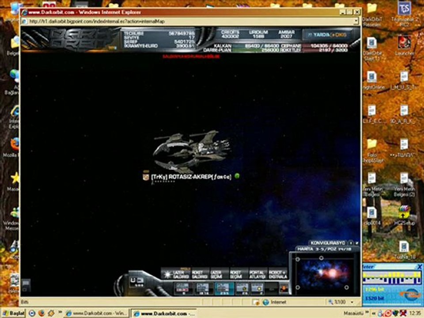Screen dimensions: 424x318
Task: Open the Foto Shop&Slayt folder
Action: click(x=372, y=151)
